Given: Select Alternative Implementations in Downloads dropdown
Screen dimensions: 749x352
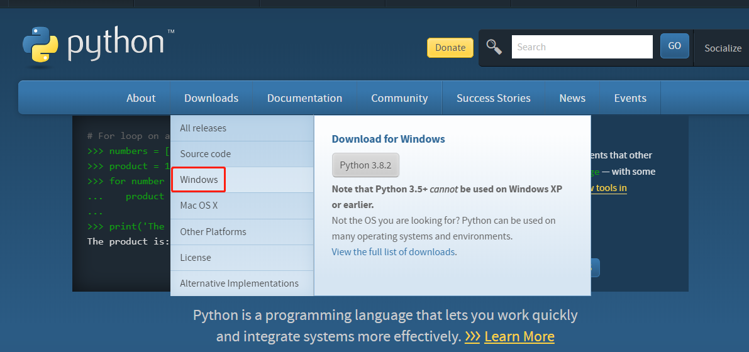Looking at the screenshot, I should point(241,283).
